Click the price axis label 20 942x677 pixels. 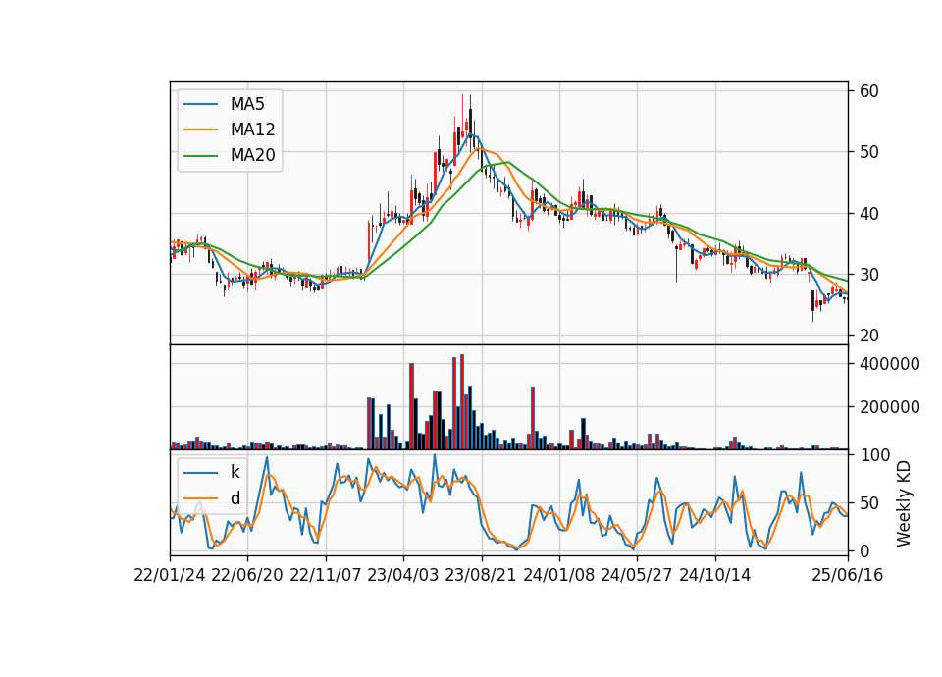[x=869, y=336]
